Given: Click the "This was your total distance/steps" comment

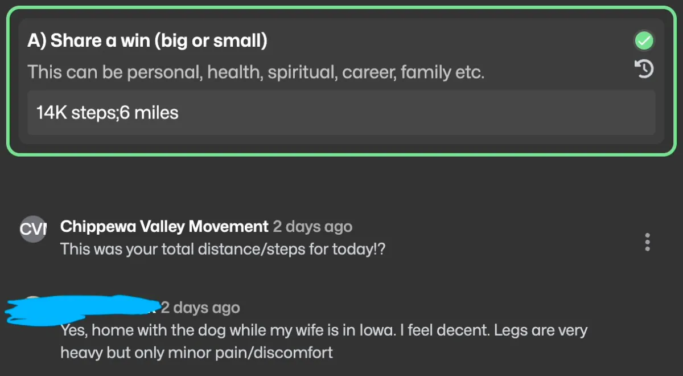Looking at the screenshot, I should [x=223, y=249].
